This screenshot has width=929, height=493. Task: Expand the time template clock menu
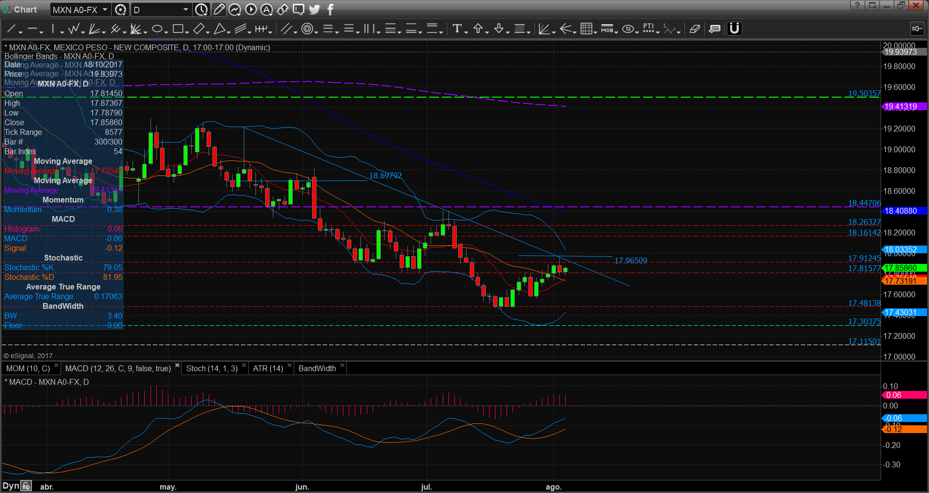click(x=201, y=10)
